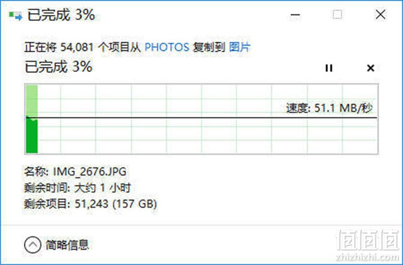Open the PHOTOS source folder link
This screenshot has height=265, width=403.
(167, 47)
